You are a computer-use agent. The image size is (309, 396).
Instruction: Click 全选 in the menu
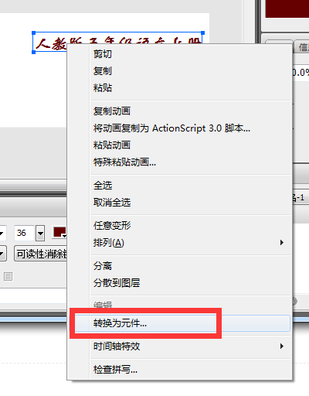103,186
